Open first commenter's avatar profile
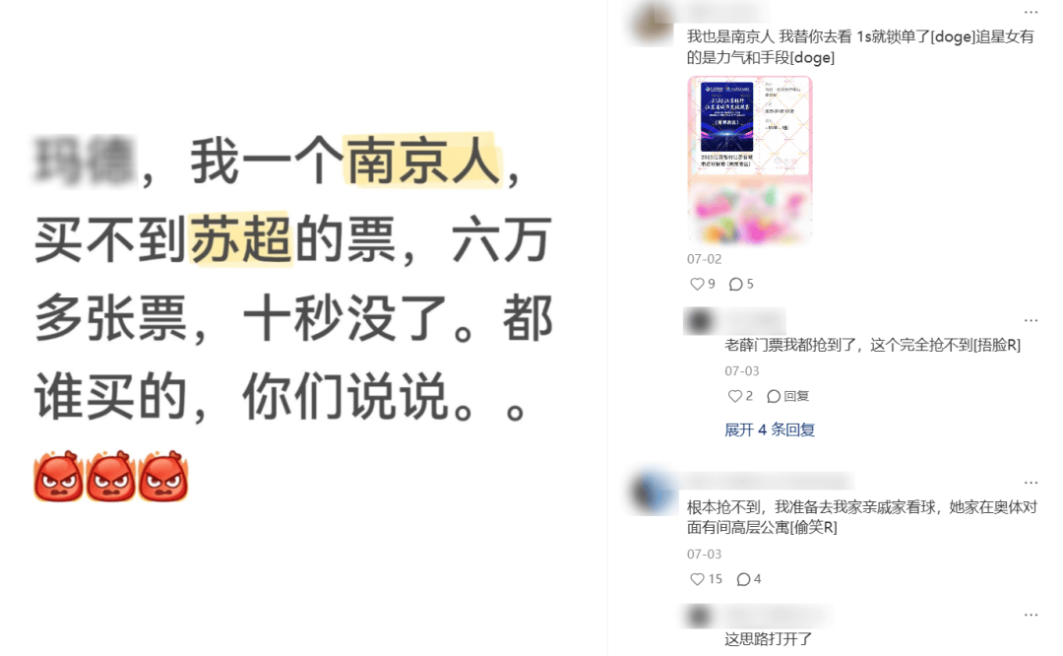Viewport: 1063px width, 656px height. point(652,23)
